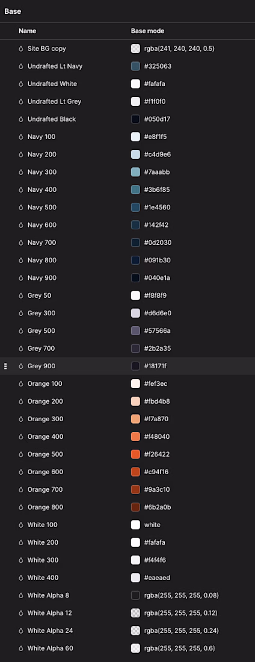The width and height of the screenshot is (255, 662).
Task: Click the drag handle beside Grey 900
Action: [5, 366]
